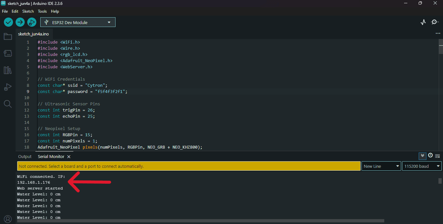Open the New Line ending dropdown
Screen dimensions: 443x224
(x=381, y=166)
